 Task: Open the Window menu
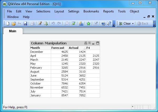(x=13, y=17)
